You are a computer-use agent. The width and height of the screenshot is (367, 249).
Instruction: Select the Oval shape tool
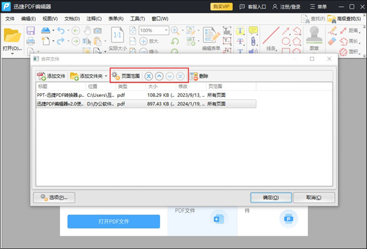[x=286, y=41]
